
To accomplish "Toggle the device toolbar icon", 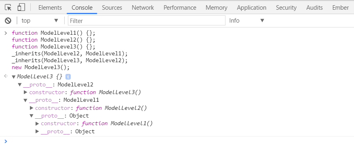I will pos(21,7).
